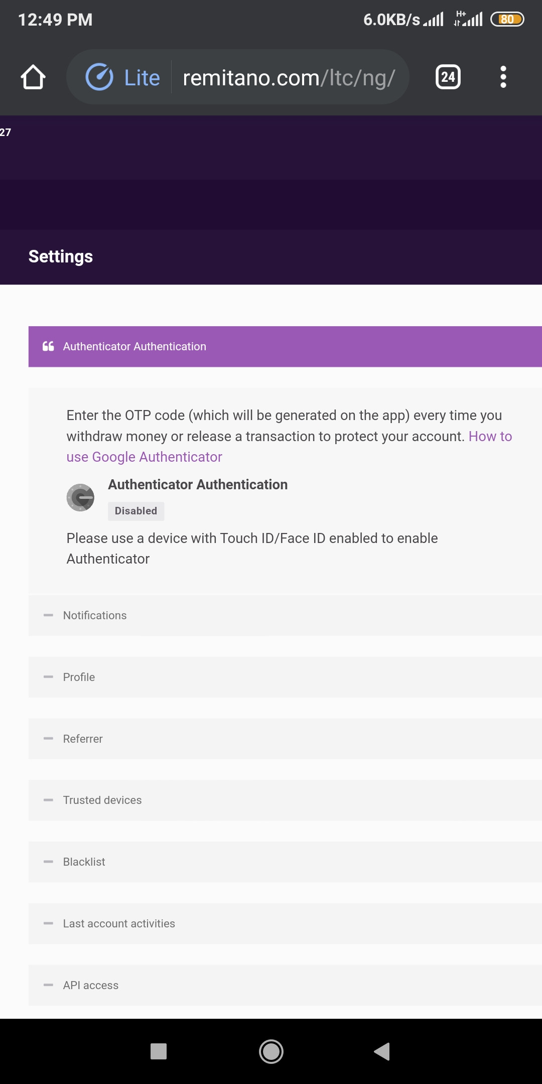Viewport: 542px width, 1084px height.
Task: Expand the Referrer section
Action: (x=285, y=739)
